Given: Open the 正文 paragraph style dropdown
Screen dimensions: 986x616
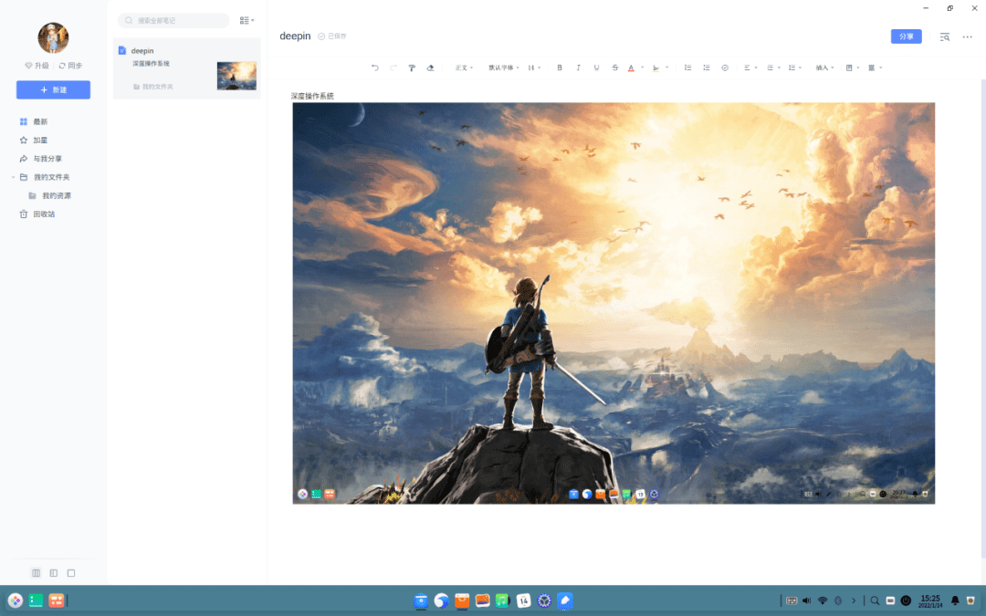Looking at the screenshot, I should tap(465, 68).
